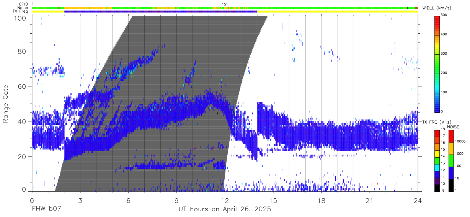
Task: Click the Noise row label
Action: pyautogui.click(x=23, y=8)
